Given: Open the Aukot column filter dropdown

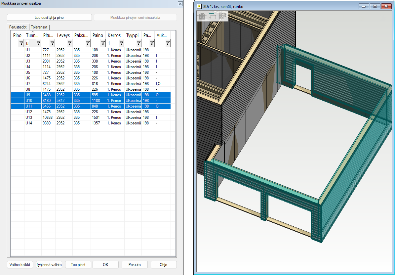Looking at the screenshot, I should click(168, 43).
